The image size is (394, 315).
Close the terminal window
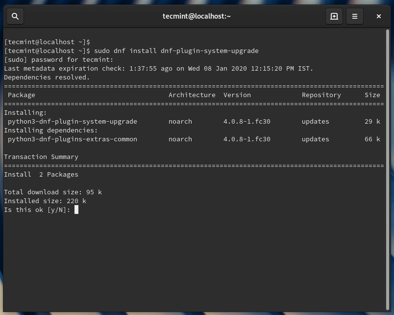(379, 16)
